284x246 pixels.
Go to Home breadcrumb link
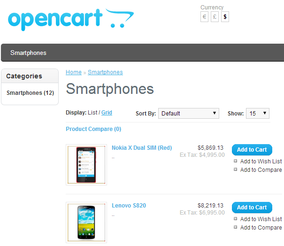coord(74,72)
